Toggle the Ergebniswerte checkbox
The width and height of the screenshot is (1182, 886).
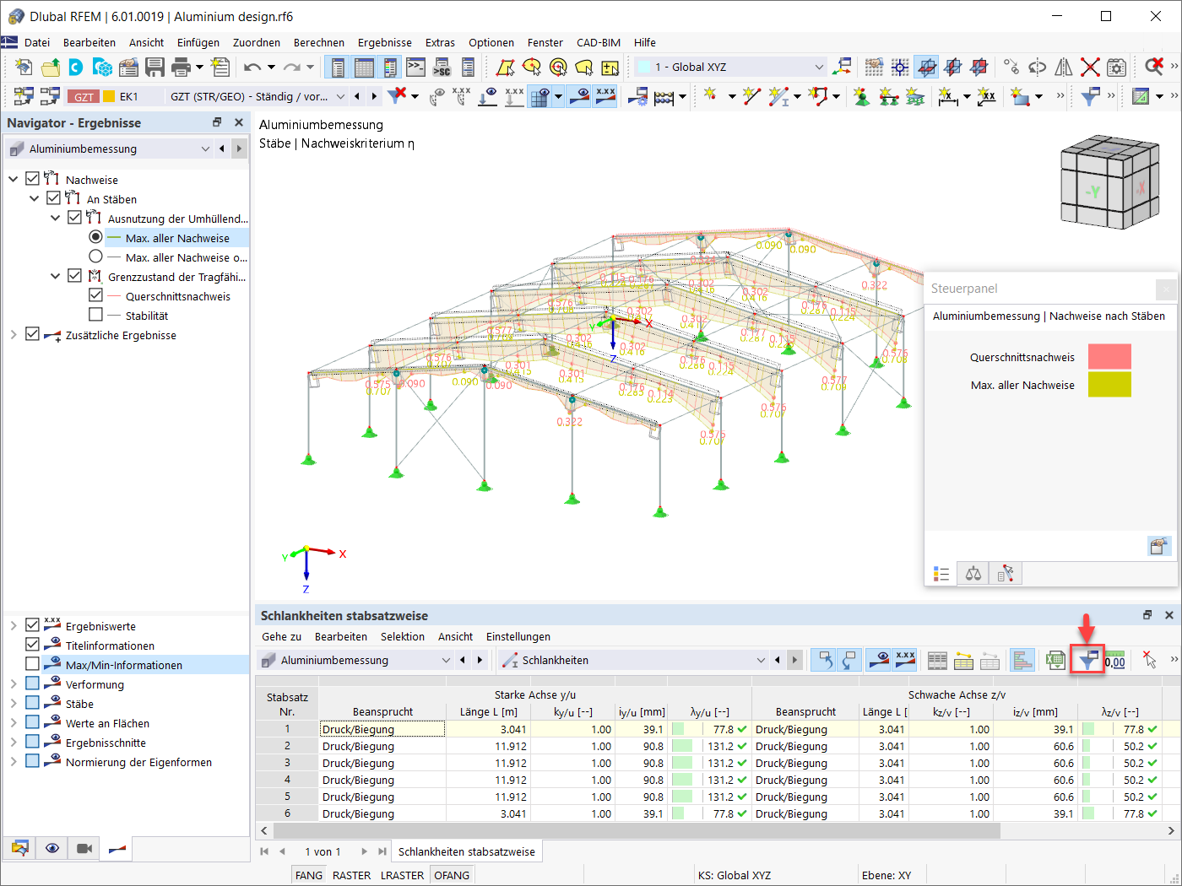(x=33, y=625)
